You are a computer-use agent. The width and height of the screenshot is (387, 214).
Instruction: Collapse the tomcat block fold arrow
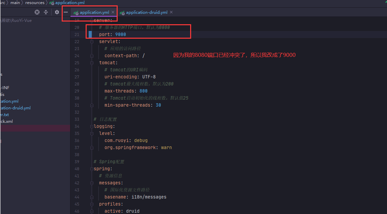(x=92, y=63)
